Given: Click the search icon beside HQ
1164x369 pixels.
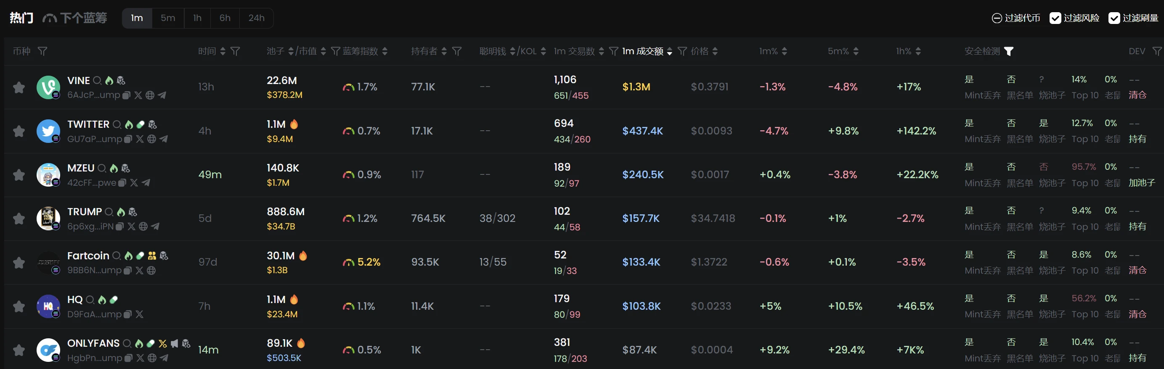Looking at the screenshot, I should (90, 300).
